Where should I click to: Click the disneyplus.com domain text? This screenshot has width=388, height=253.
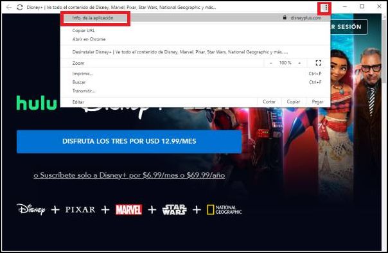306,18
